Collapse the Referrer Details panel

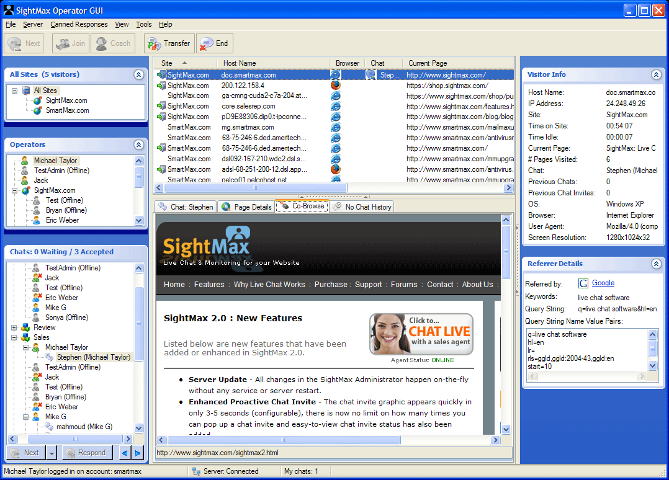click(656, 264)
